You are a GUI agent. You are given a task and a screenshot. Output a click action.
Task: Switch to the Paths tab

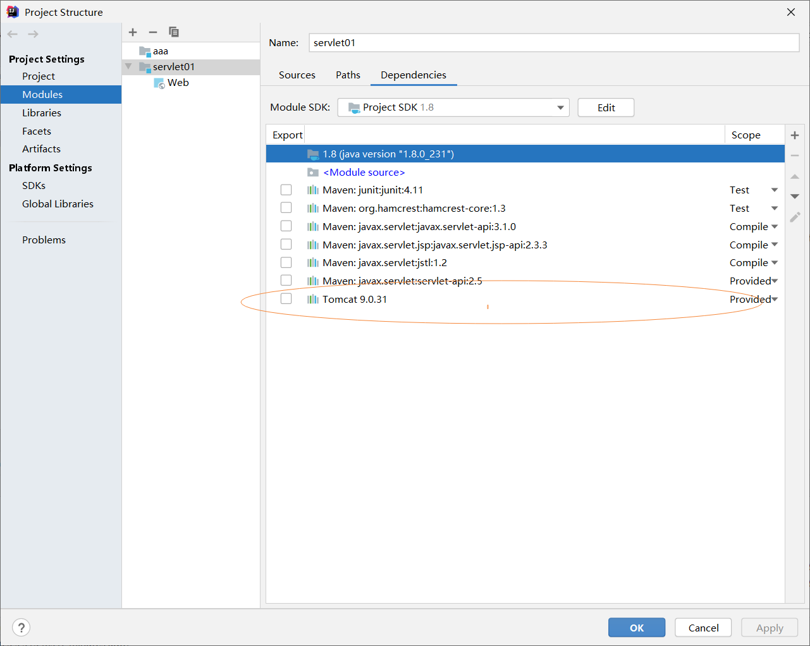coord(348,75)
